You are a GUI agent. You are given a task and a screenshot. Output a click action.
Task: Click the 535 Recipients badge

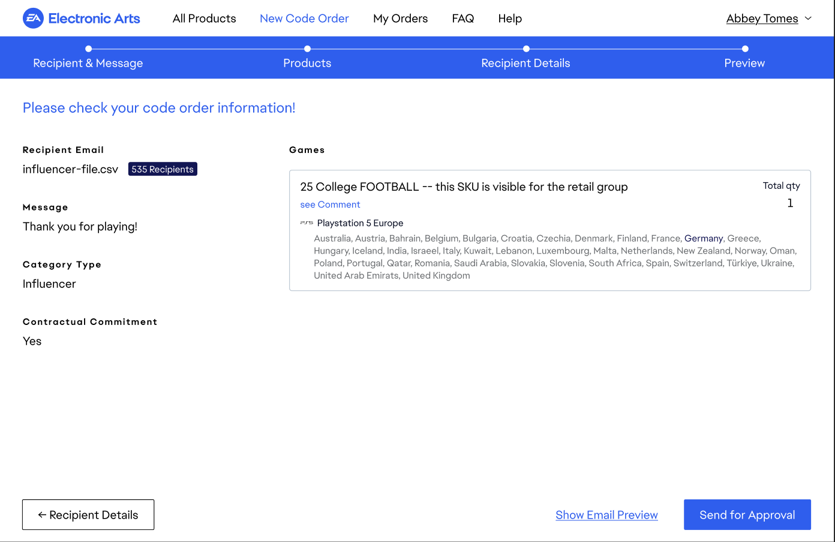[163, 169]
